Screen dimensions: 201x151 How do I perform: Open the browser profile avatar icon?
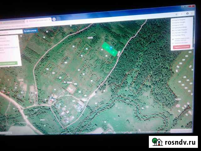coord(187,14)
